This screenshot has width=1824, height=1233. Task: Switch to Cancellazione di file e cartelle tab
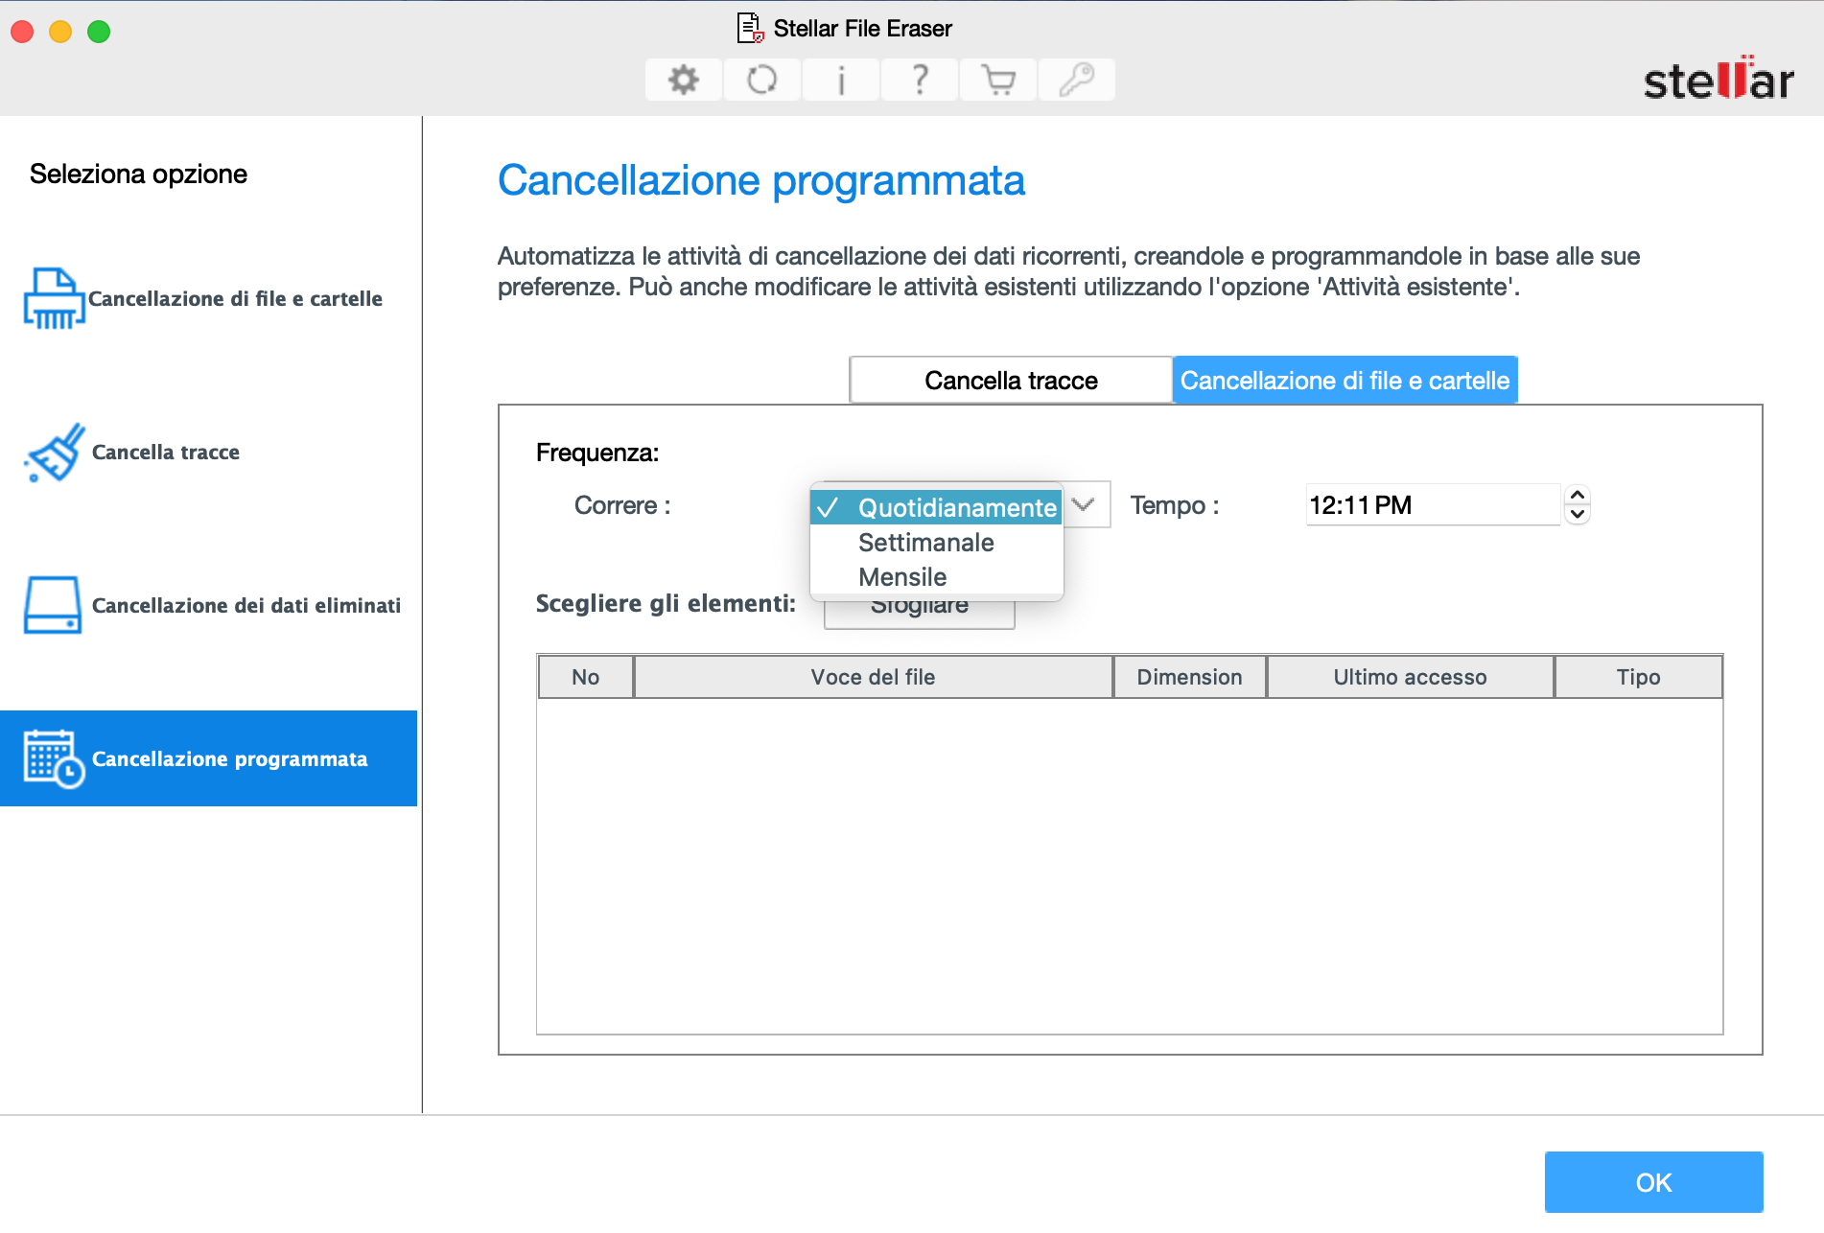pyautogui.click(x=1345, y=381)
